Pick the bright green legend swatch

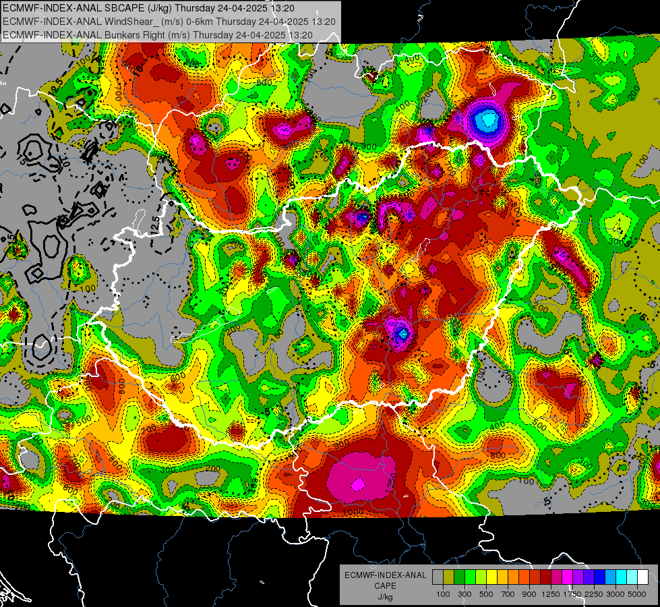(x=470, y=577)
